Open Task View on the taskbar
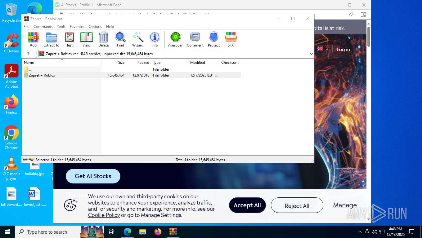The image size is (422, 238). pos(112,232)
